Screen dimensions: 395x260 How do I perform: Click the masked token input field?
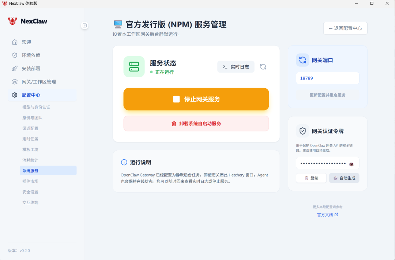327,163
